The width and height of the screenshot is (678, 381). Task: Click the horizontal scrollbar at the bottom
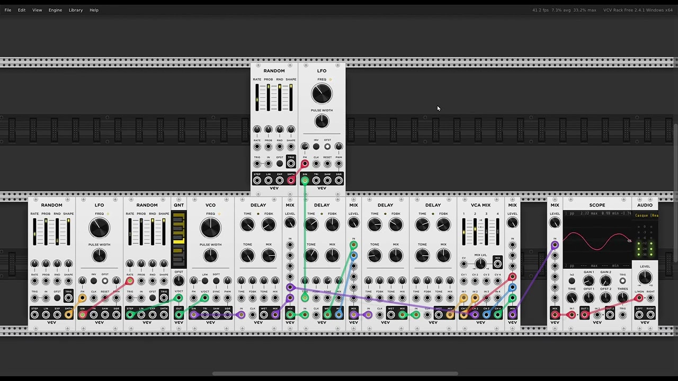click(x=335, y=374)
